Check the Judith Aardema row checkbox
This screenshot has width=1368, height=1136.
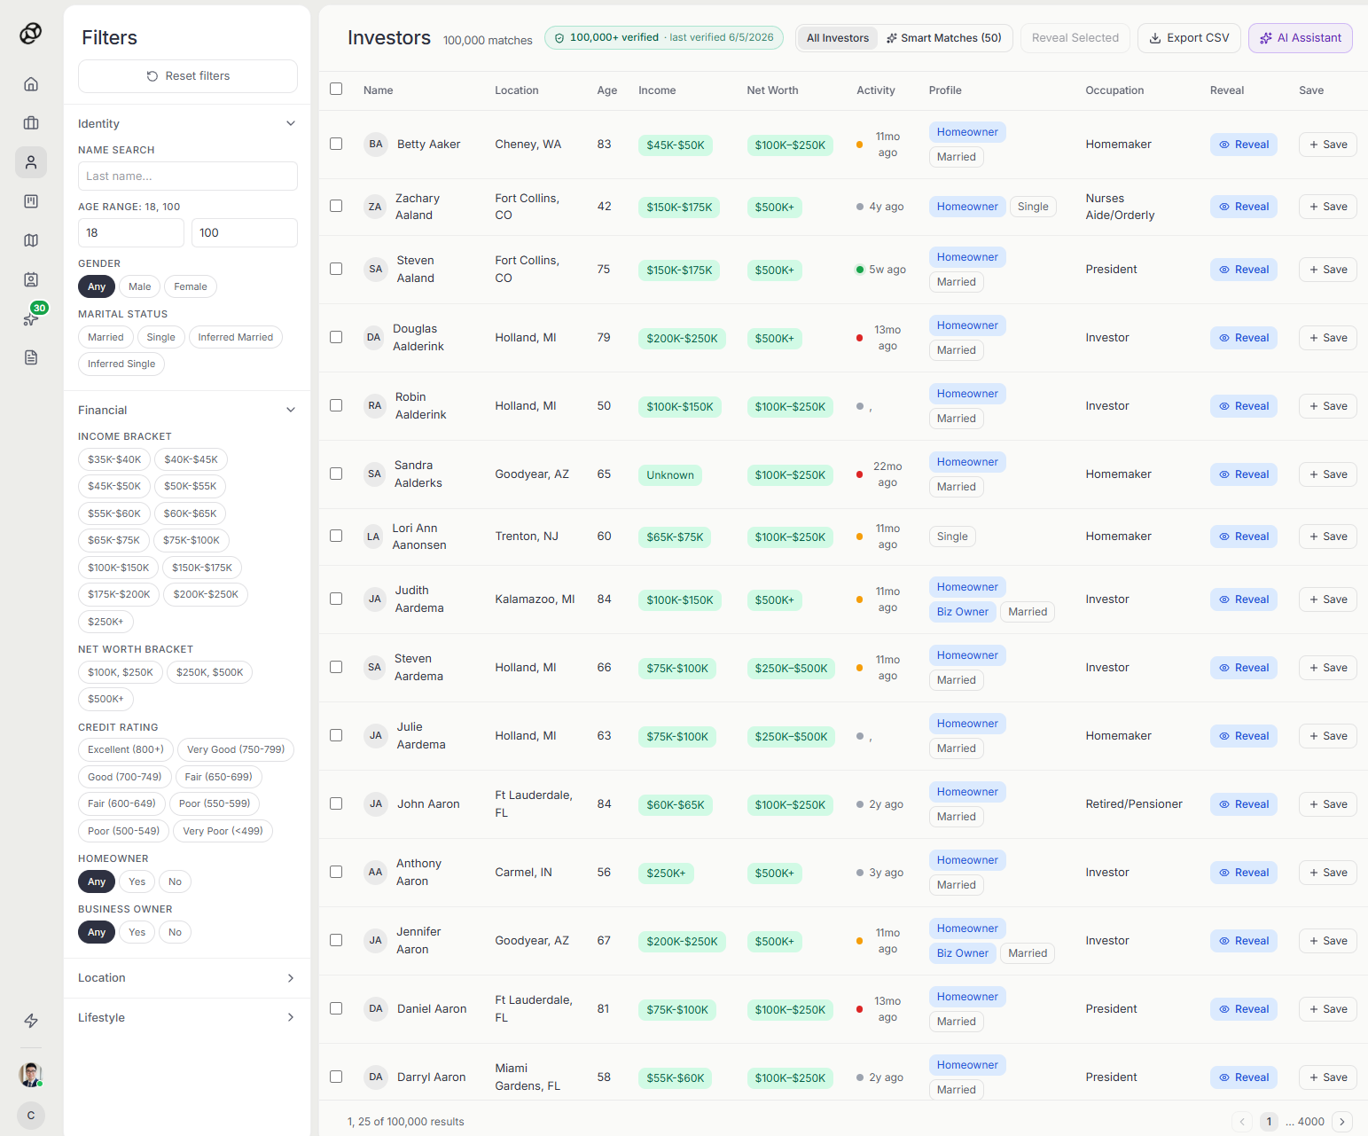tap(336, 599)
